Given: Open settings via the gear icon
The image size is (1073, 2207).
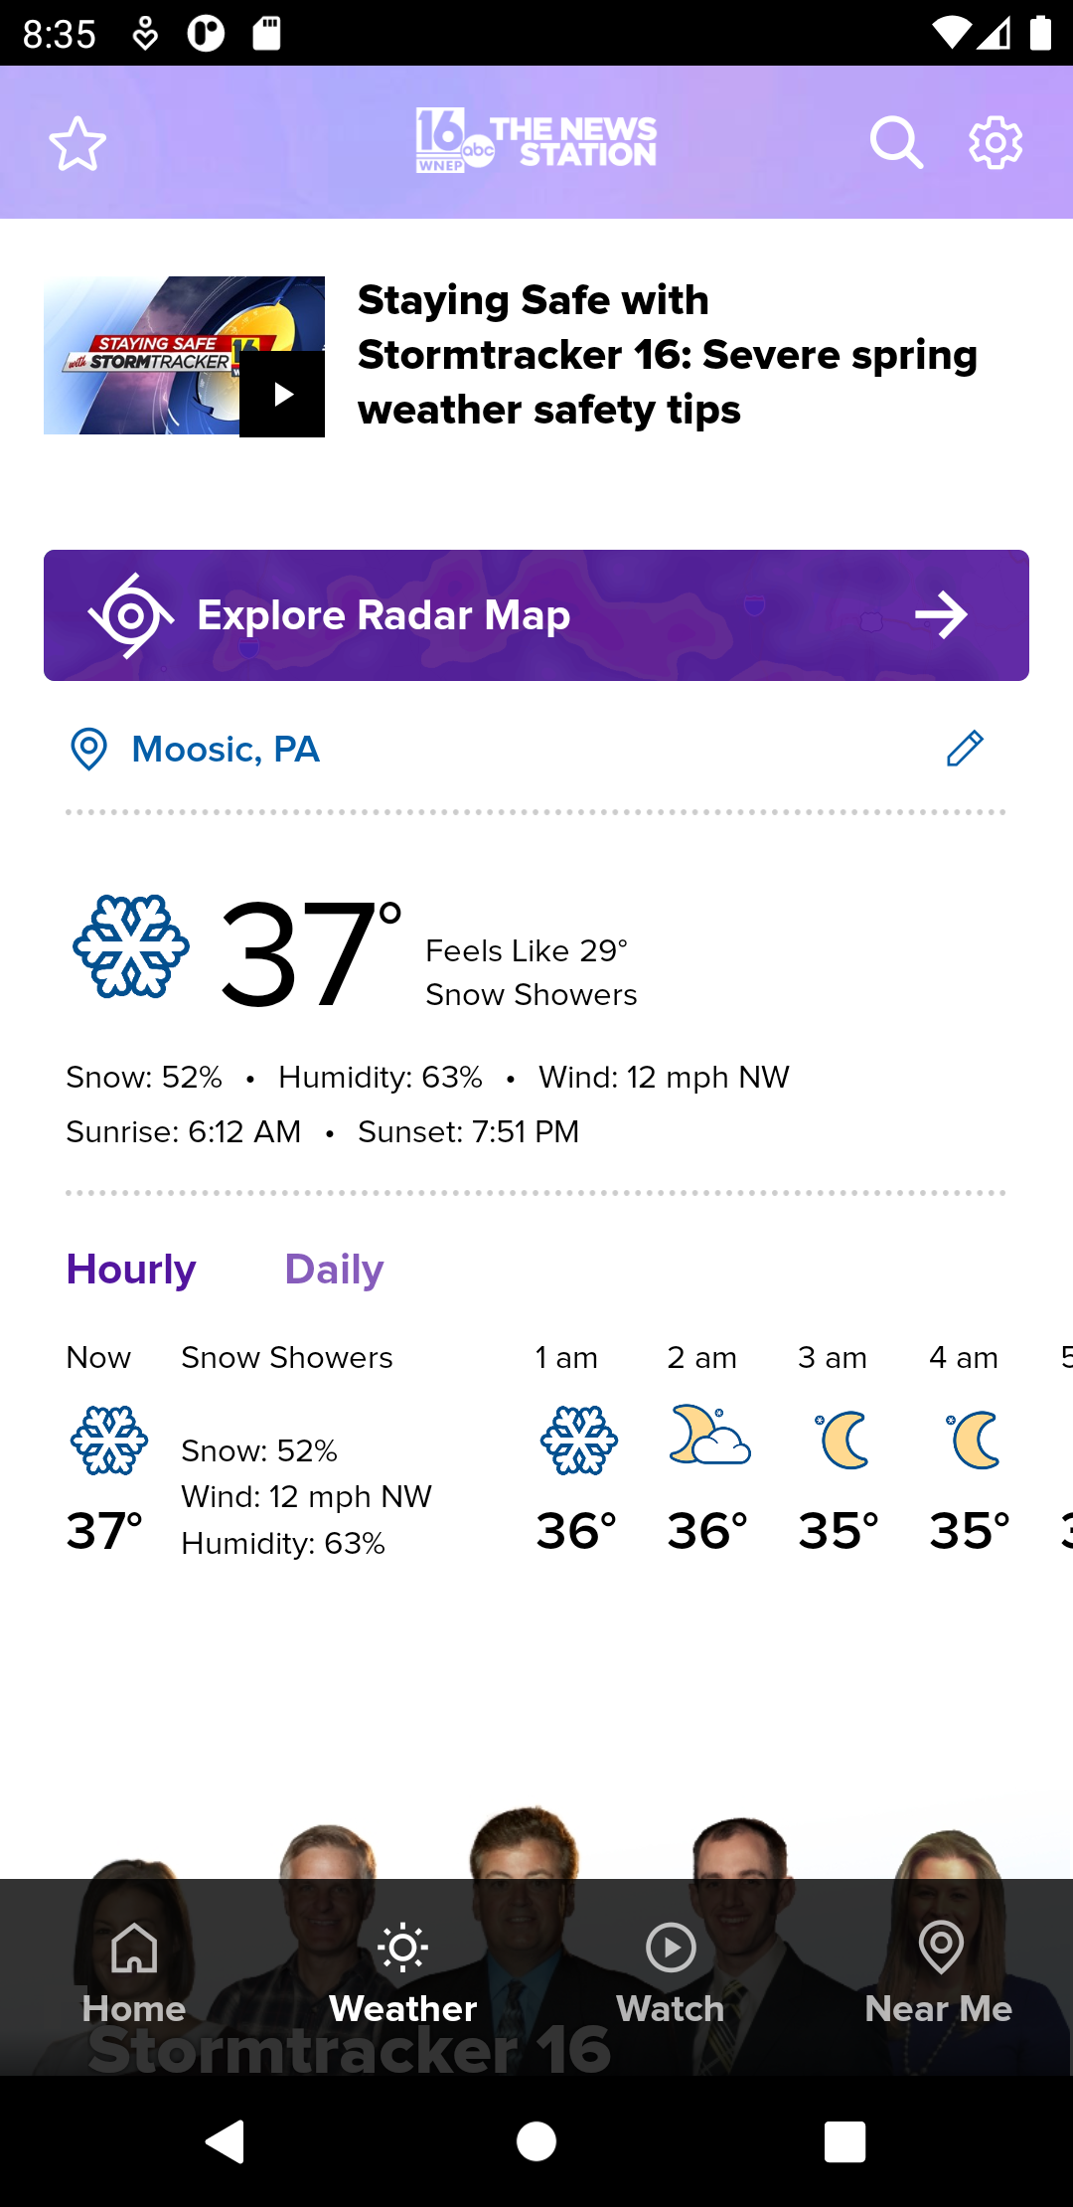Looking at the screenshot, I should pyautogui.click(x=996, y=143).
